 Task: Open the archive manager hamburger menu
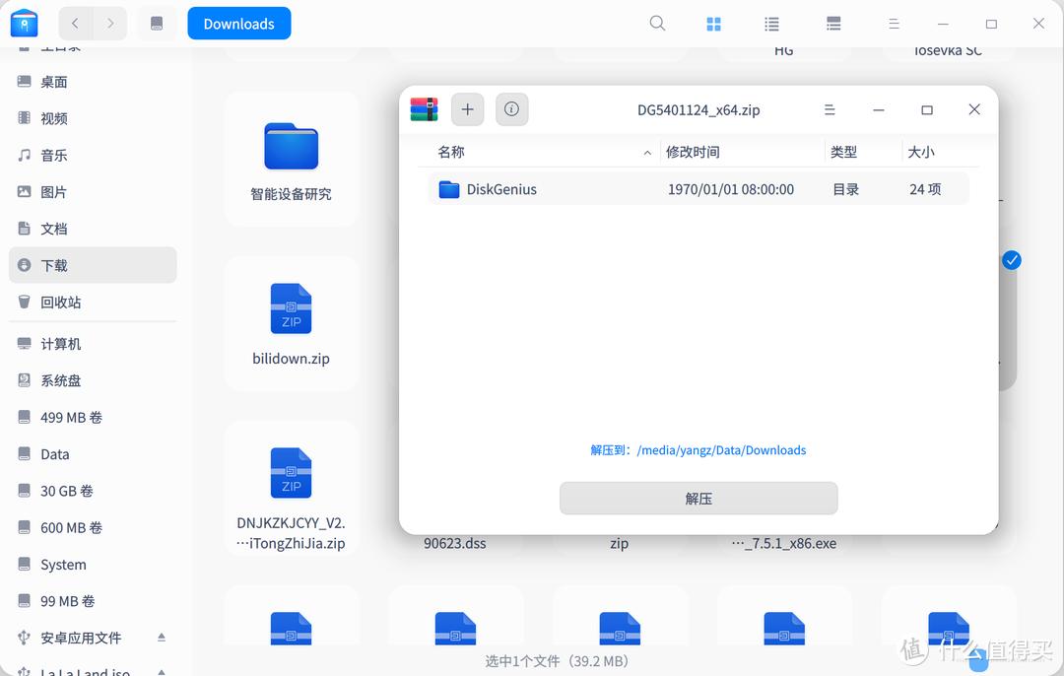pos(829,109)
